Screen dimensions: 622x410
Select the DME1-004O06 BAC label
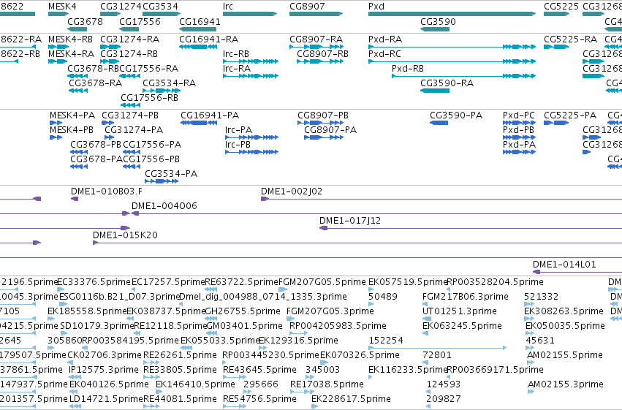(164, 206)
